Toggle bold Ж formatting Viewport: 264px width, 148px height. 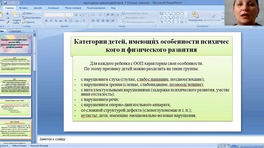(x=46, y=21)
